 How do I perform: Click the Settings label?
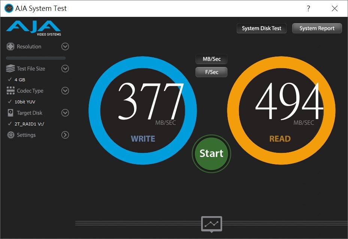[26, 135]
